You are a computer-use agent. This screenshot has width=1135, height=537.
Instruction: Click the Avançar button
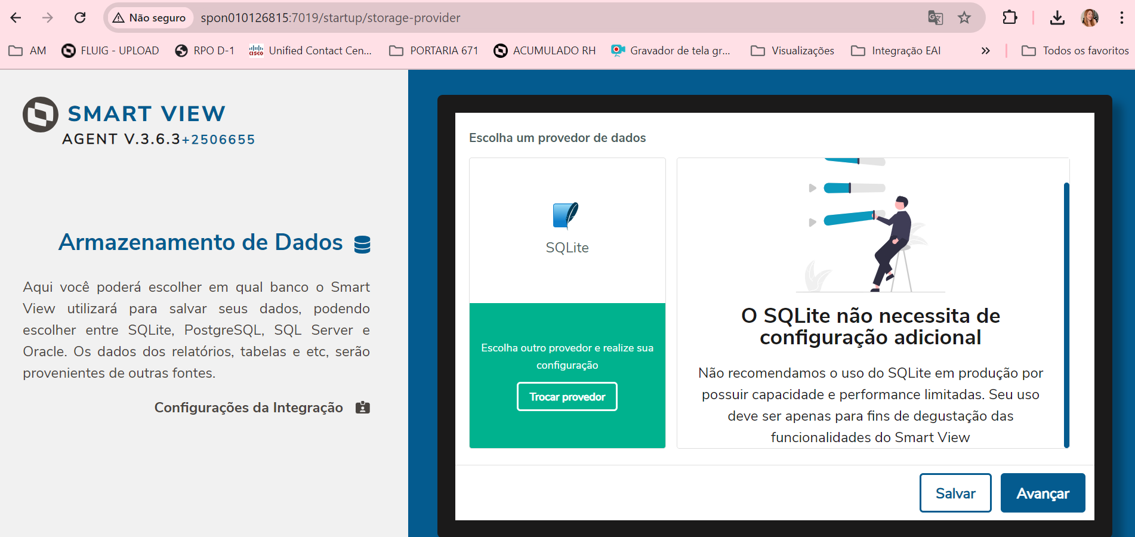[1043, 493]
